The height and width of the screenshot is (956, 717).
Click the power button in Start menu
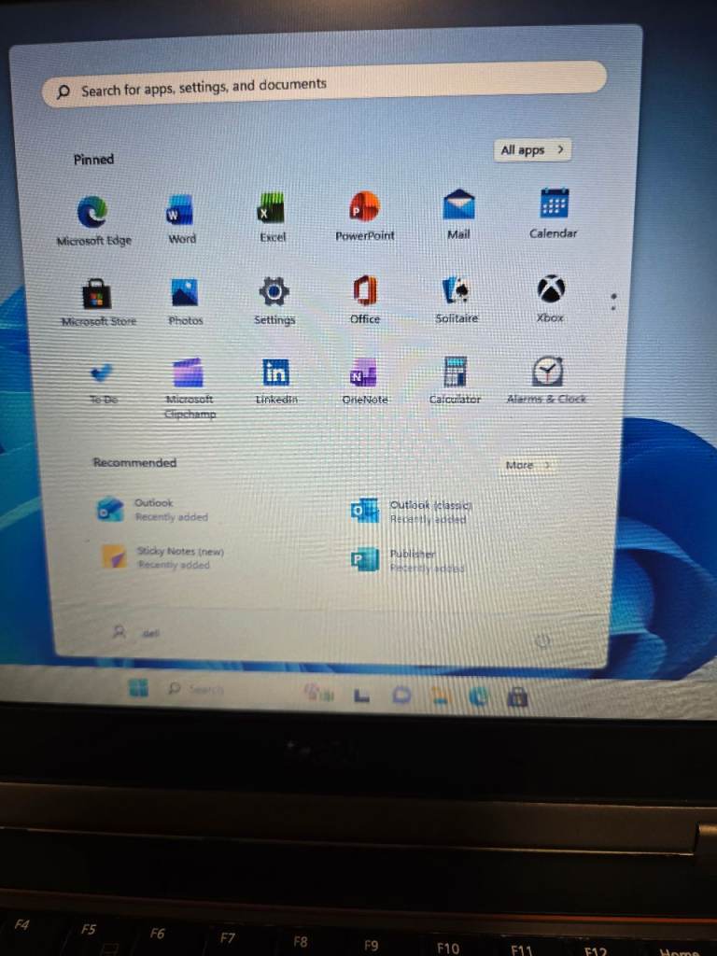(x=542, y=640)
